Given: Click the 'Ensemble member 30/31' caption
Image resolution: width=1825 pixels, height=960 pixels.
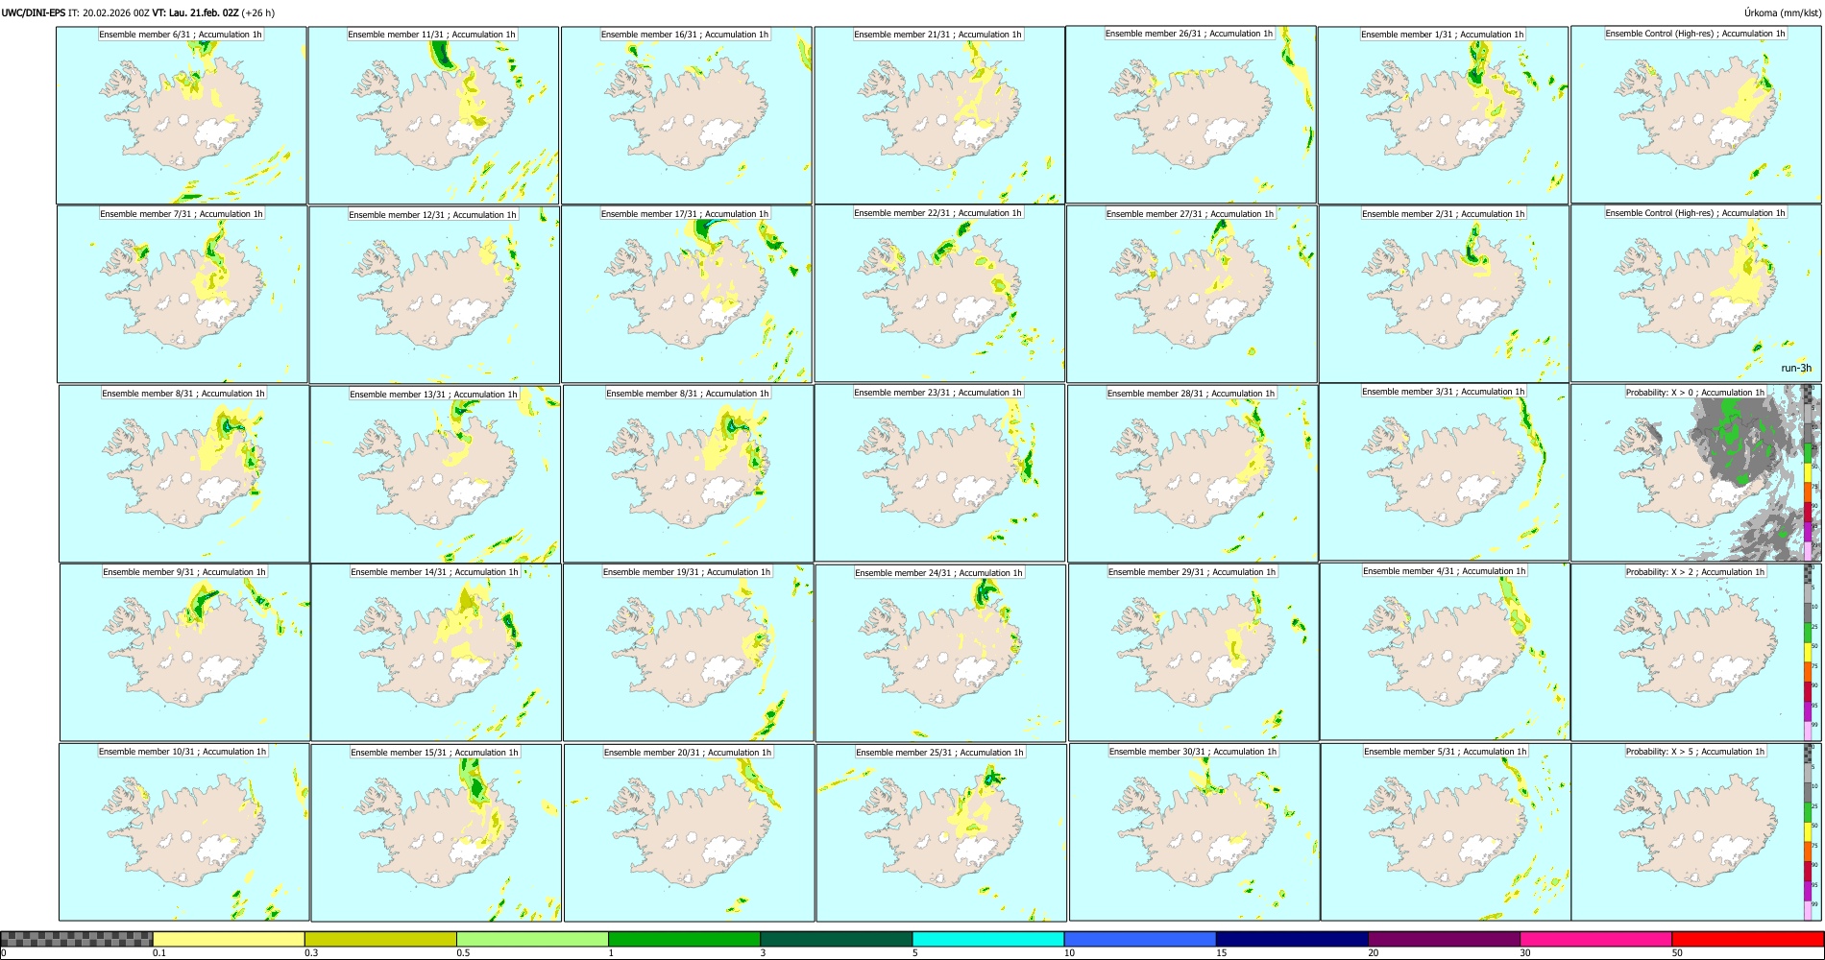Looking at the screenshot, I should pos(1193,752).
